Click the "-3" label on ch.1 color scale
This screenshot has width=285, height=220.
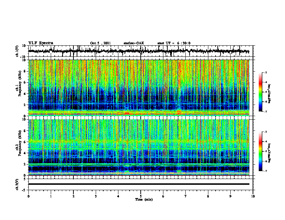(266, 72)
